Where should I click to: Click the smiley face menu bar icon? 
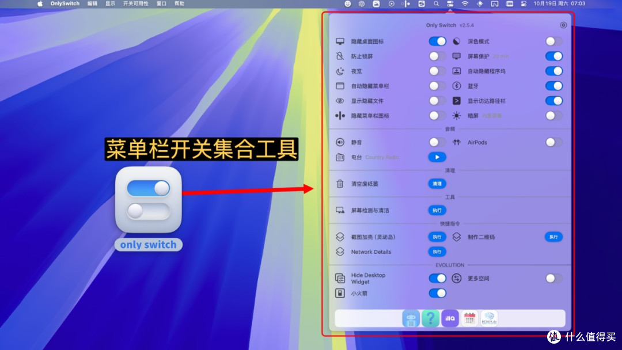347,3
